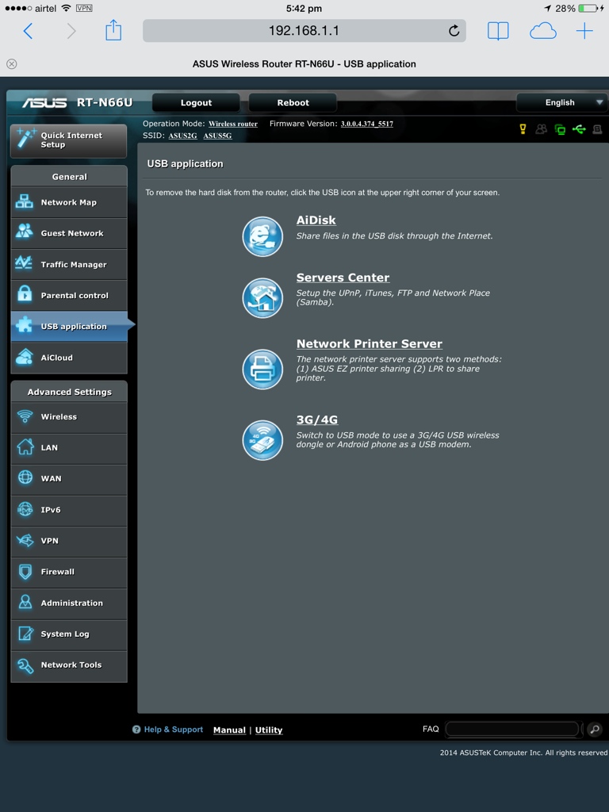This screenshot has width=609, height=812.
Task: Open the Manual link in footer
Action: point(229,730)
